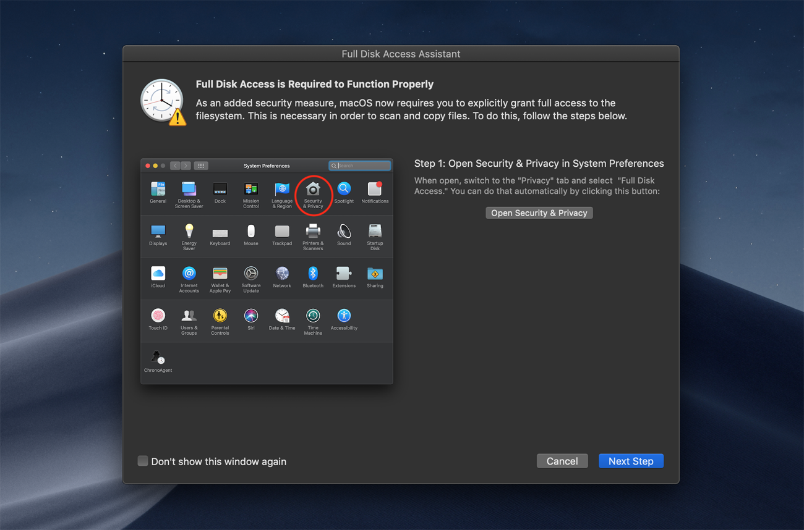This screenshot has height=530, width=804.
Task: Select the Siri preferences icon
Action: pyautogui.click(x=251, y=316)
